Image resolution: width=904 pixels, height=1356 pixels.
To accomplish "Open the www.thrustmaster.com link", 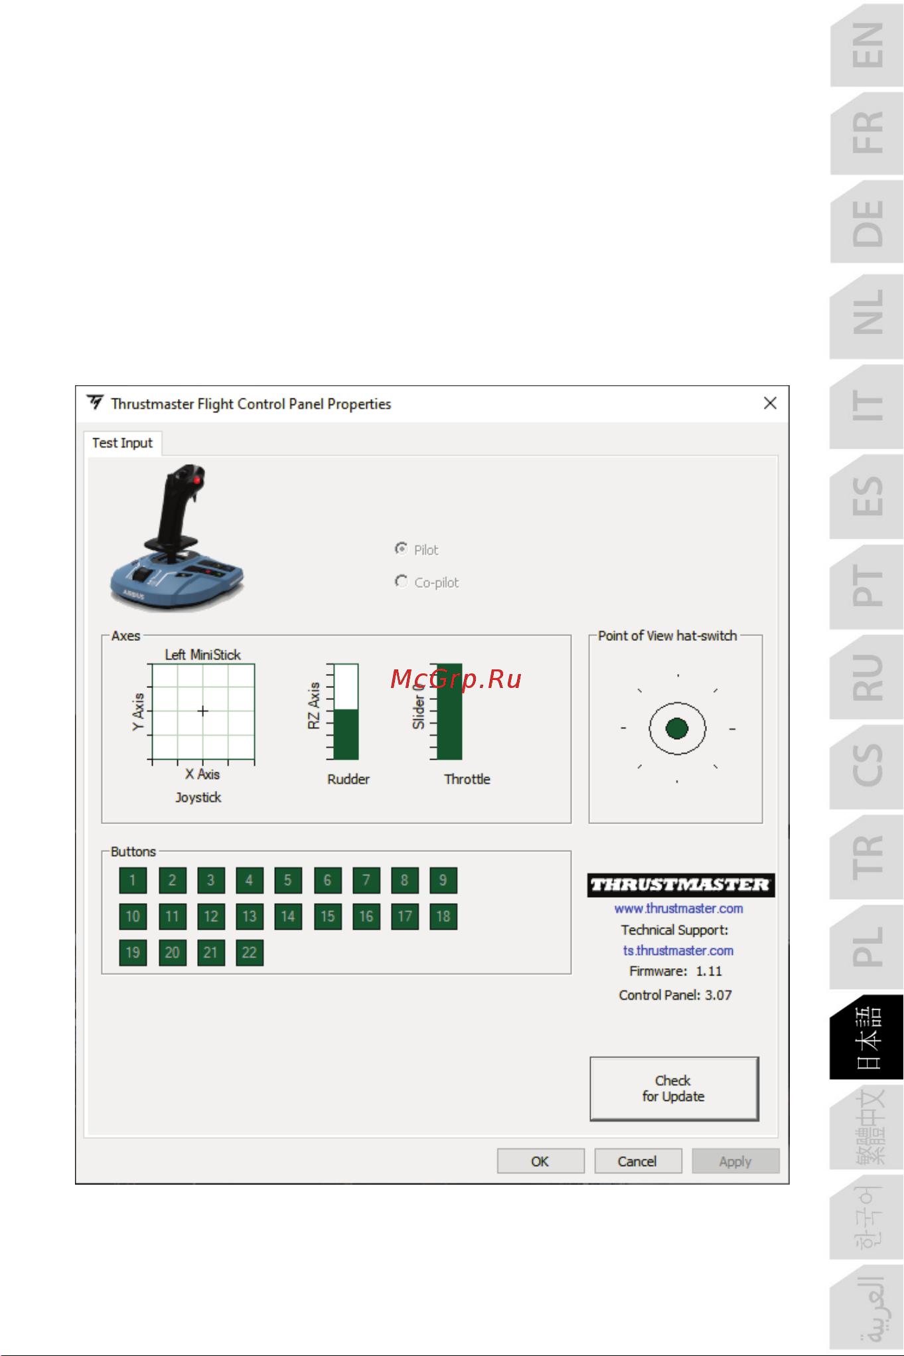I will tap(678, 908).
